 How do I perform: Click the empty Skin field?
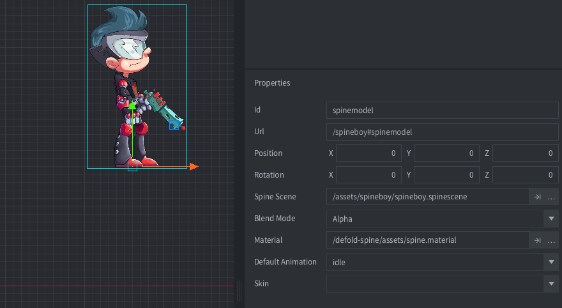point(436,284)
